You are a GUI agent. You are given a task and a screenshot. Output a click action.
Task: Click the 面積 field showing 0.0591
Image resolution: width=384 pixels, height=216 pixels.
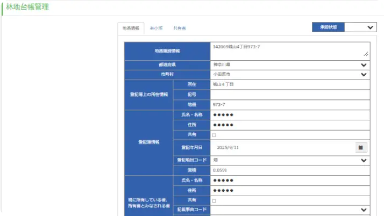[289, 170]
